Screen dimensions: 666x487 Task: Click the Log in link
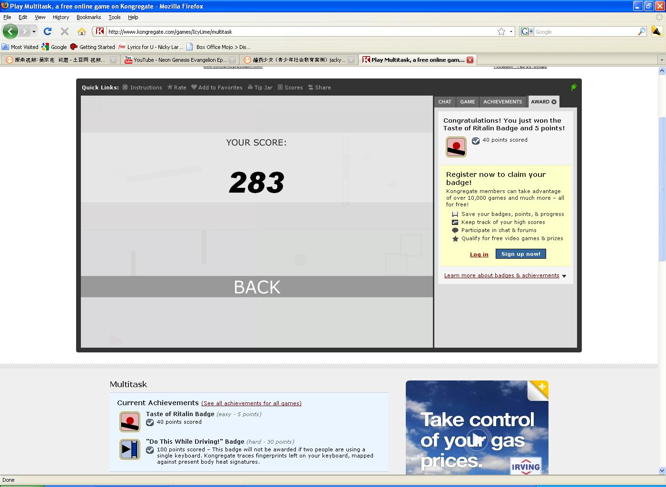coord(479,254)
